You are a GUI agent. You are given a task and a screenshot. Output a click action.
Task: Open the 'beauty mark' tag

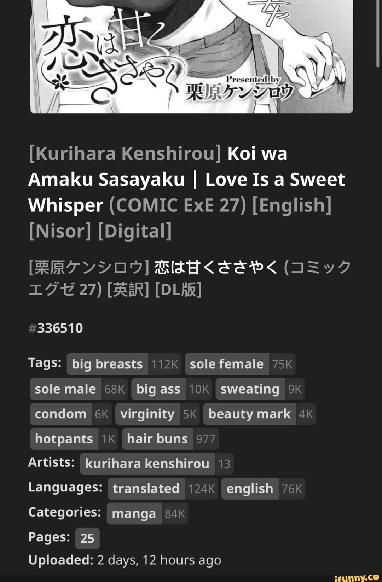[249, 414]
